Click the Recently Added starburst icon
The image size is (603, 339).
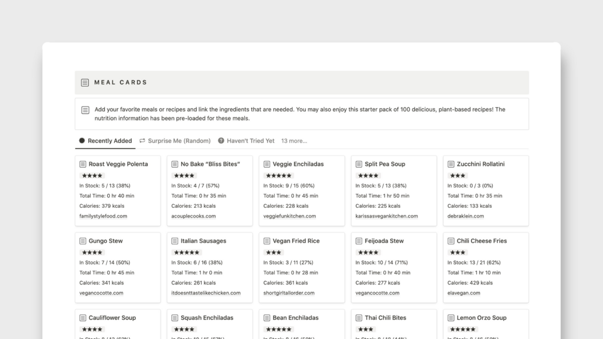82,141
